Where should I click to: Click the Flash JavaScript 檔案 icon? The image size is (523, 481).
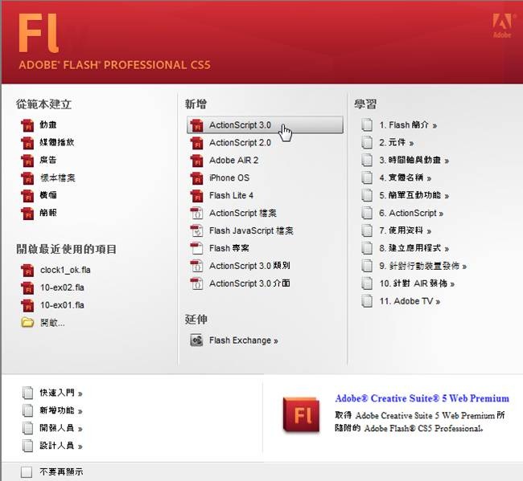pos(196,231)
